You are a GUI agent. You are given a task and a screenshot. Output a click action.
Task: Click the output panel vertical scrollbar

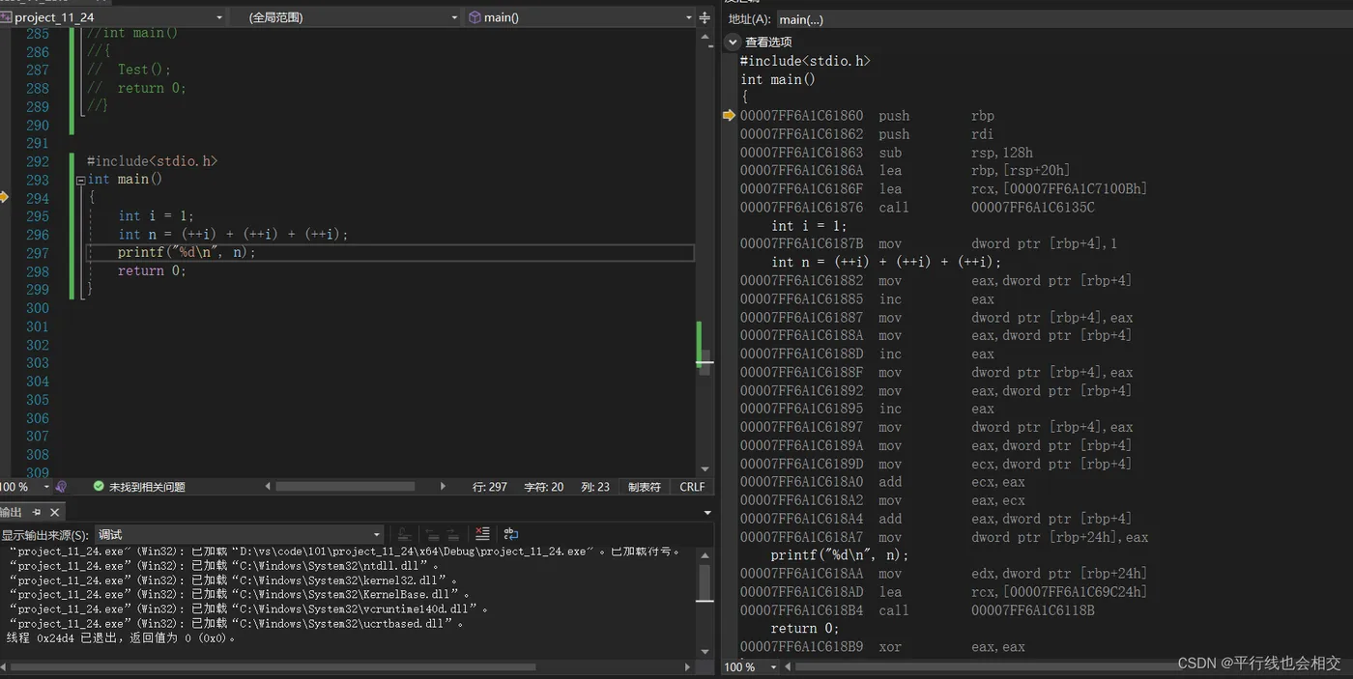705,584
